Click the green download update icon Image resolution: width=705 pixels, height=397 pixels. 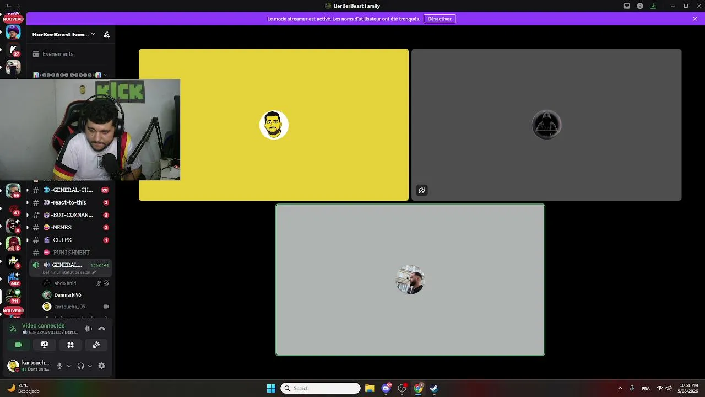pyautogui.click(x=653, y=6)
